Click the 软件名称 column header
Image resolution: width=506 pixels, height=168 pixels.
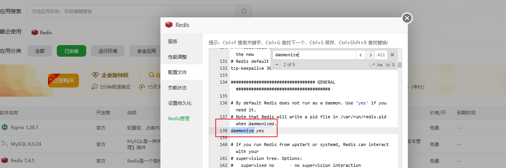[x=9, y=113]
